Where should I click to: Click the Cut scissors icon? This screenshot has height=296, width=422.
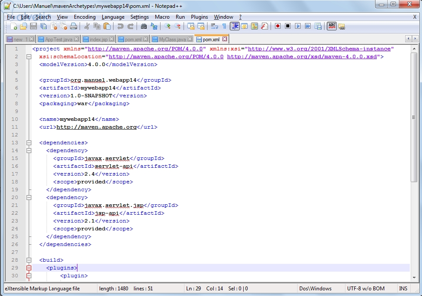pyautogui.click(x=87, y=27)
